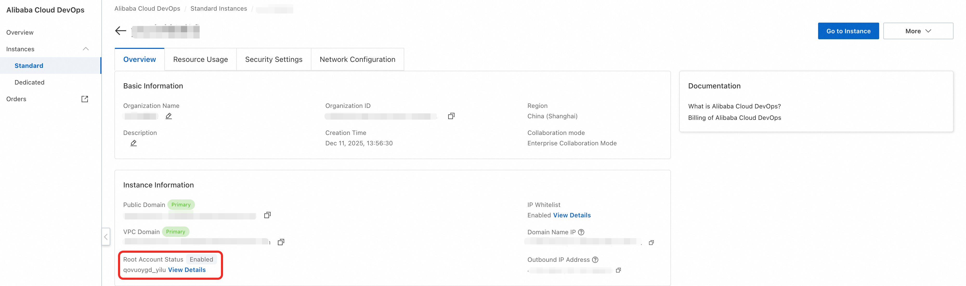Click the back arrow icon
Image resolution: width=966 pixels, height=286 pixels.
(x=120, y=31)
